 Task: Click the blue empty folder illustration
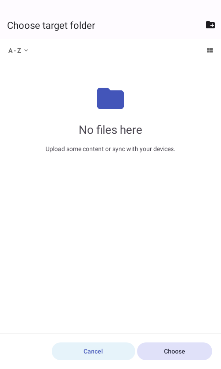tap(110, 98)
